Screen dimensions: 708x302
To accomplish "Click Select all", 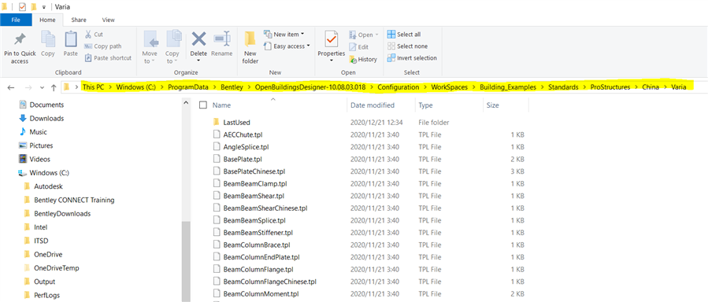I will pyautogui.click(x=404, y=35).
